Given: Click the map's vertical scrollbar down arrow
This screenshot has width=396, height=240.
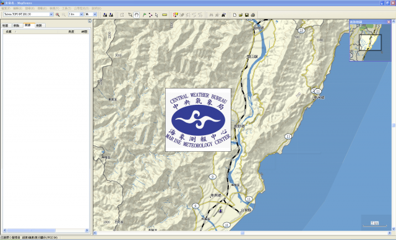Looking at the screenshot, I should (x=394, y=229).
